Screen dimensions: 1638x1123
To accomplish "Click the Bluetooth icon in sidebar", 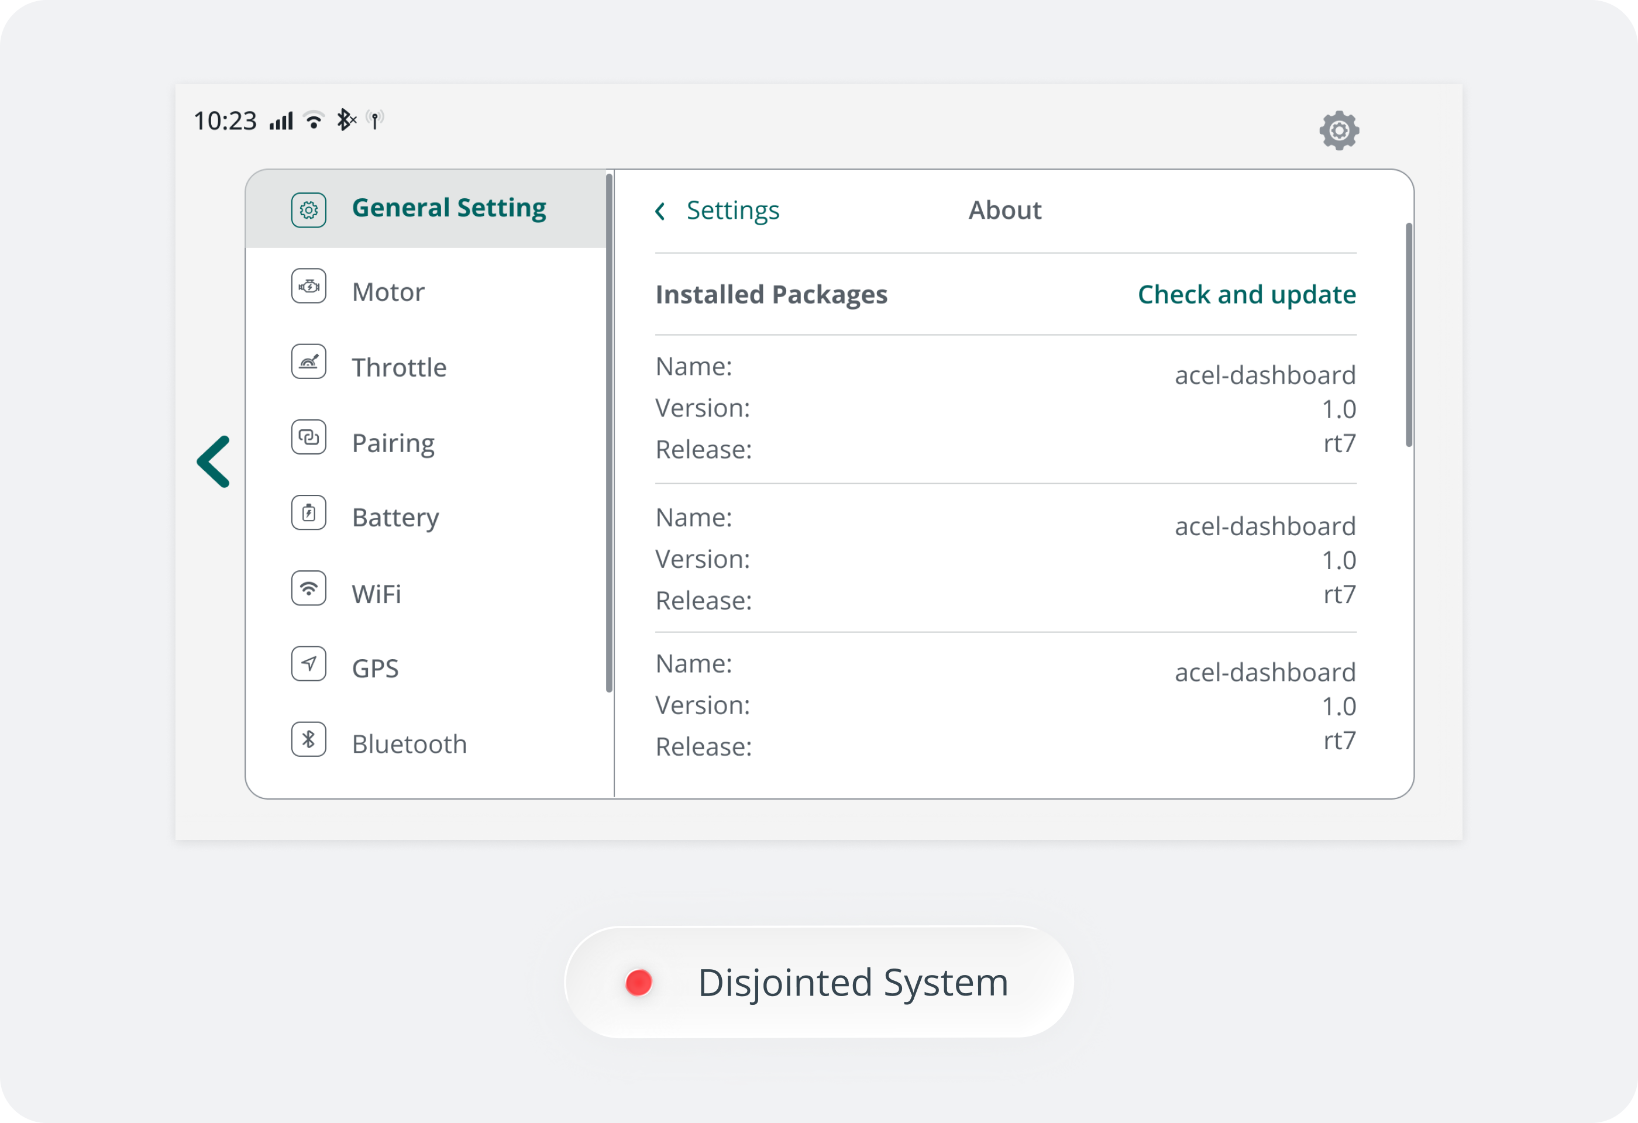I will point(309,740).
